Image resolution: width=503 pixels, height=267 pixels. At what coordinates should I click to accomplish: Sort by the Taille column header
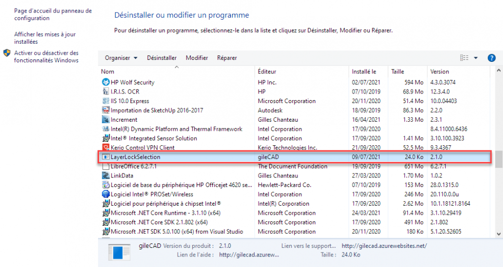click(x=397, y=71)
